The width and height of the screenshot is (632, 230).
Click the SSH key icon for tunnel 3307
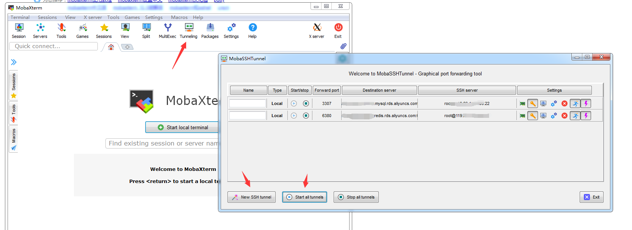pos(533,103)
